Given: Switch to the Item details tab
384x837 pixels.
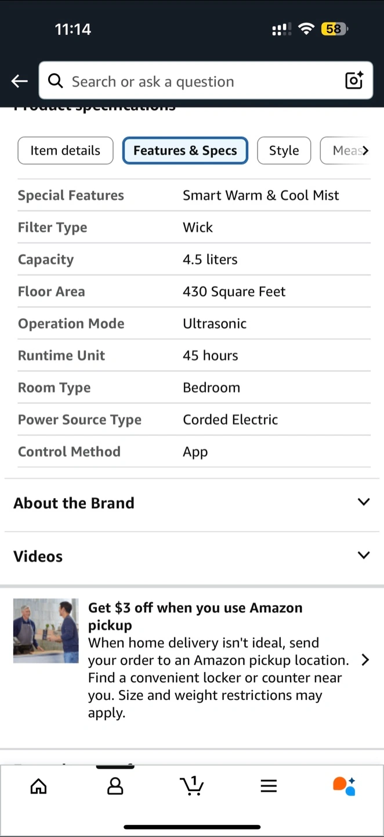Looking at the screenshot, I should click(x=65, y=151).
